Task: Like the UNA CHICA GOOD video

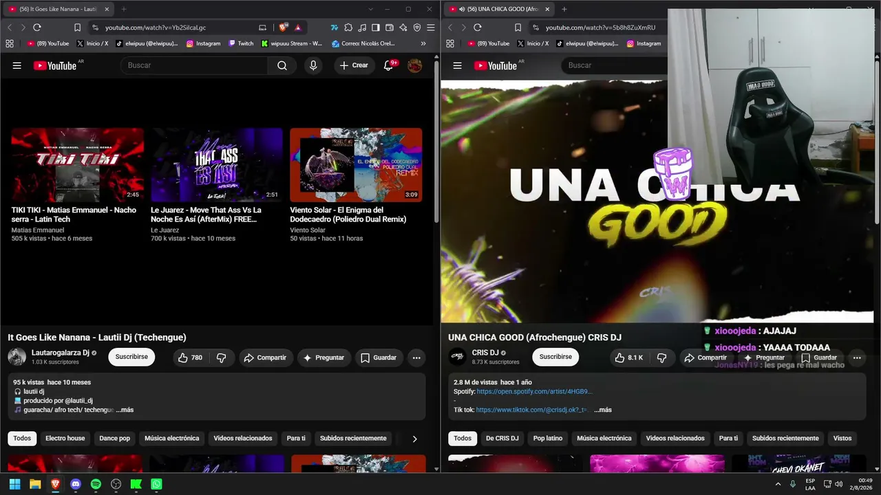Action: click(x=630, y=357)
